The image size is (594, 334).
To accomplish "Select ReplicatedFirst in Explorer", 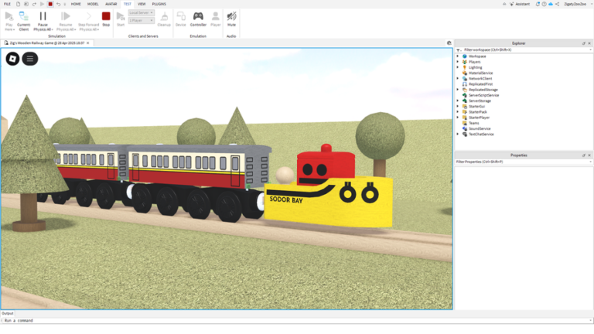I will [480, 84].
